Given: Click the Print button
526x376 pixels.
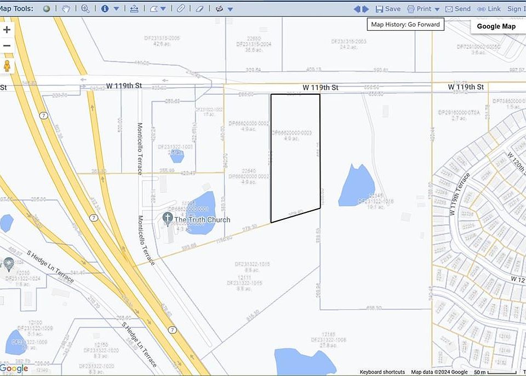Looking at the screenshot, I should point(419,9).
